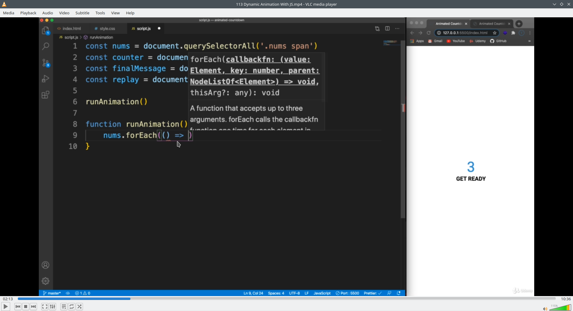Click Spaces: 4 indentation setting

click(x=276, y=293)
